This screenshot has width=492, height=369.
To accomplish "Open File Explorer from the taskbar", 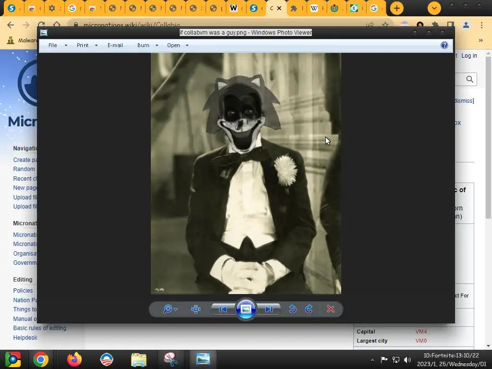I will pos(139,359).
